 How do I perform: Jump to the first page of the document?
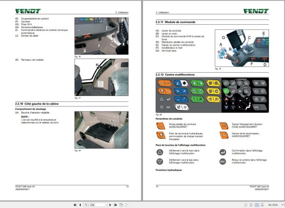click(x=75, y=205)
